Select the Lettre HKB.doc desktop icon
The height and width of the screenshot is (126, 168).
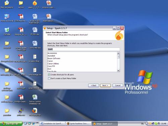pos(35,45)
